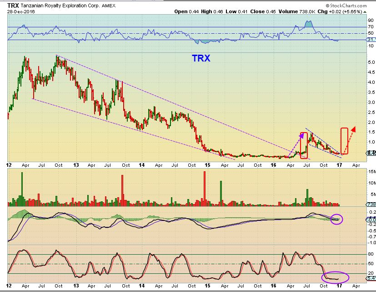This screenshot has height=292, width=376.
Task: Click the current price tag 0.45
Action: [371, 153]
